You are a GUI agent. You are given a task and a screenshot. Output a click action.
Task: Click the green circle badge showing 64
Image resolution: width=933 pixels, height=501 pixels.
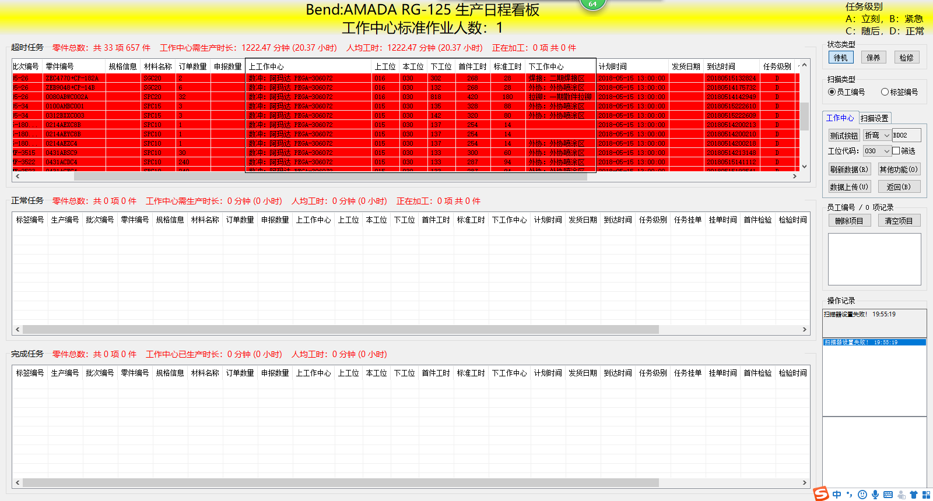pos(592,4)
